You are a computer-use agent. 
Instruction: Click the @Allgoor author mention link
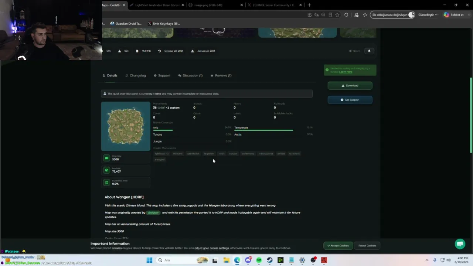(153, 212)
